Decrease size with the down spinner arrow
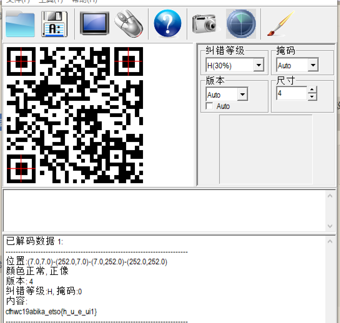 (x=312, y=97)
